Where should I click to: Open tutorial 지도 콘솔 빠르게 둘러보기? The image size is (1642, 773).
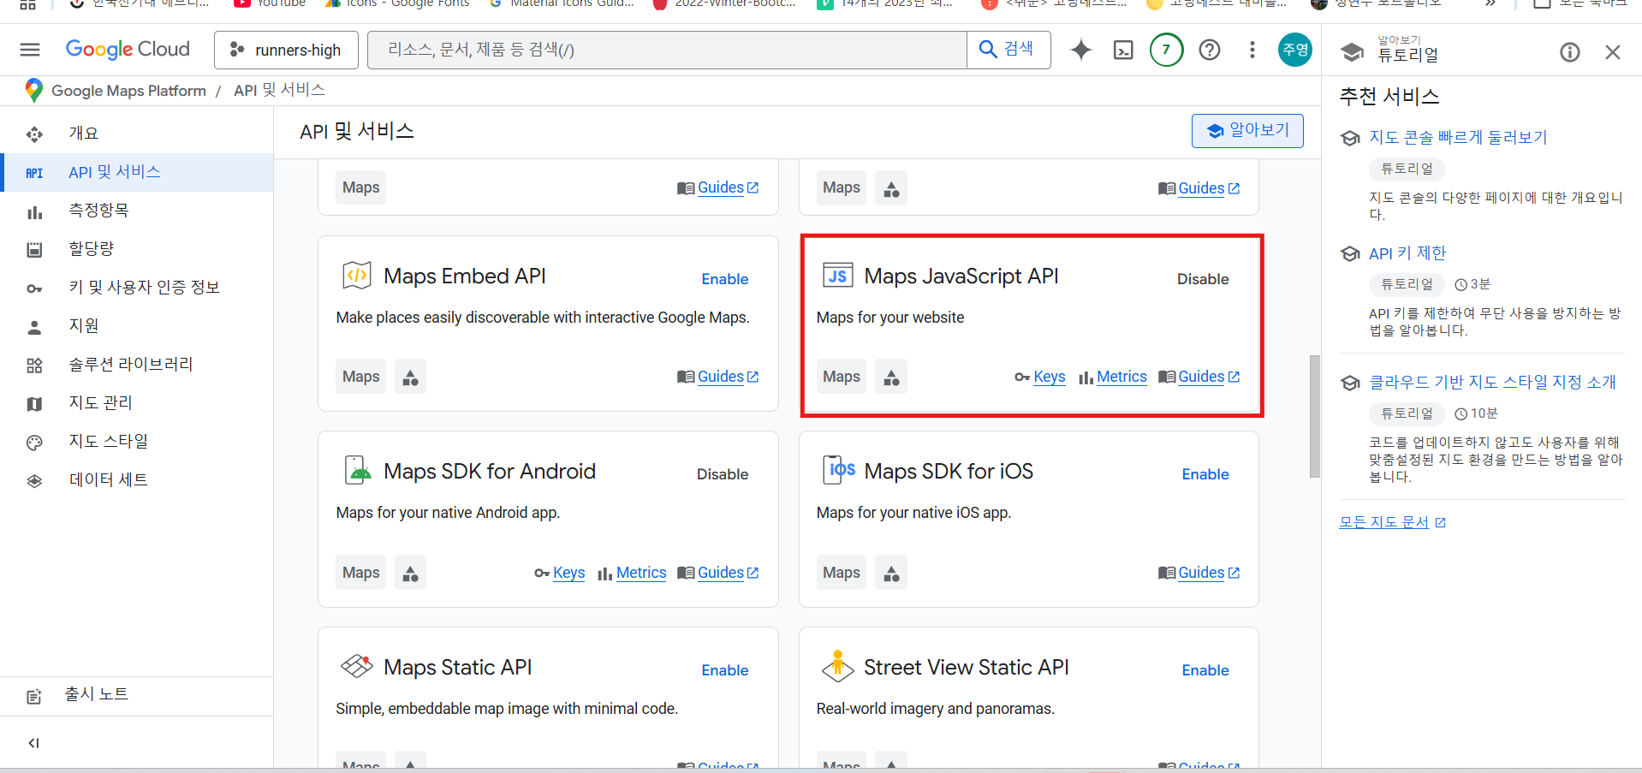(1458, 138)
